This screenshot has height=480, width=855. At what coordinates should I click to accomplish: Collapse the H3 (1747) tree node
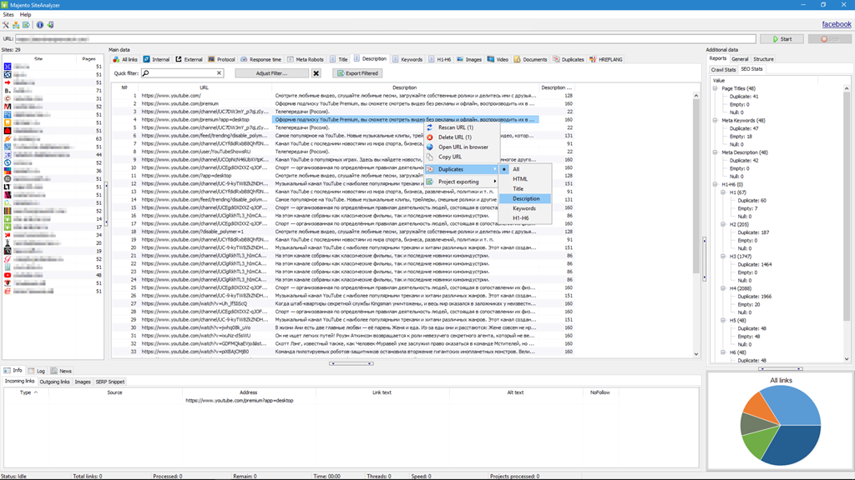pos(723,257)
